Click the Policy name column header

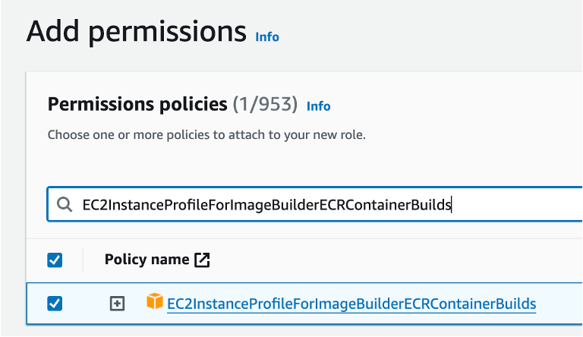point(147,260)
